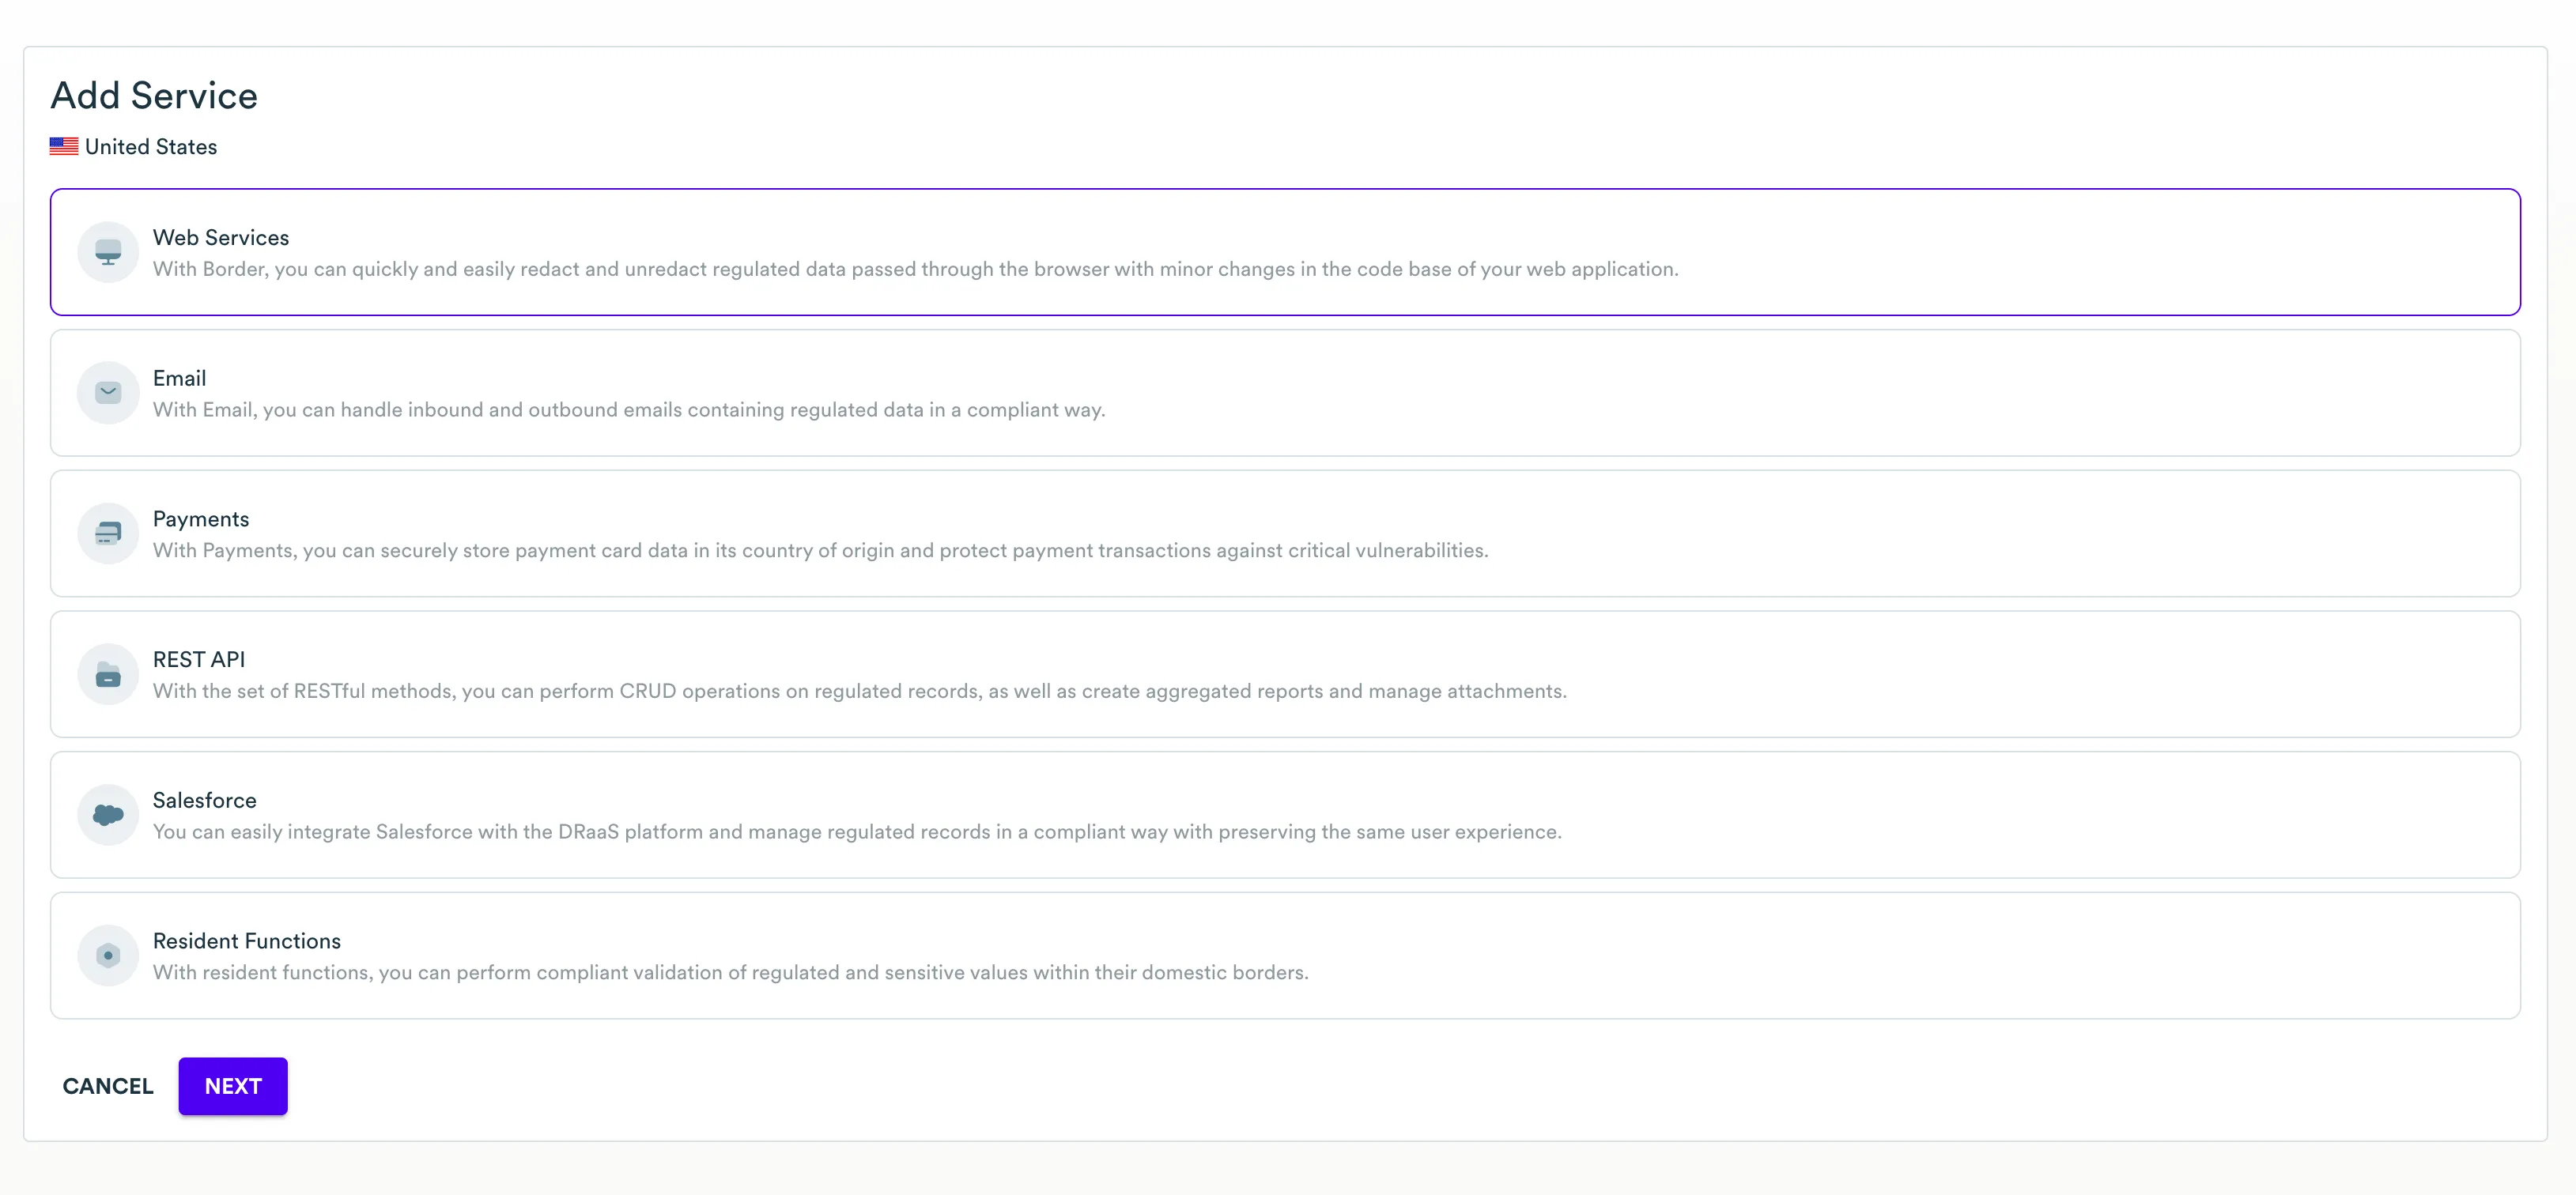Click the Salesforce DRaaS description text
2576x1195 pixels.
(x=856, y=832)
